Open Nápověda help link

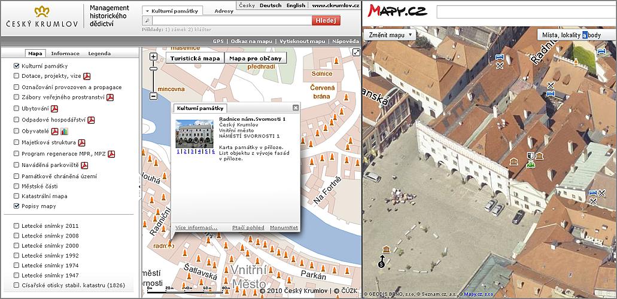tap(345, 41)
